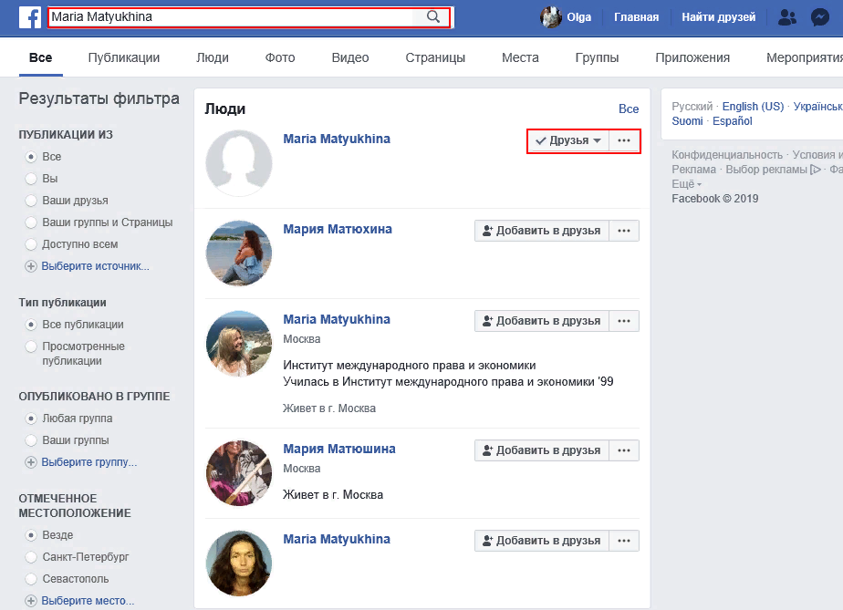Add Мария Матюхина as a friend
The height and width of the screenshot is (610, 843).
[542, 231]
